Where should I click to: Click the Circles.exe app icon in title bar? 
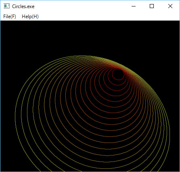click(x=6, y=6)
